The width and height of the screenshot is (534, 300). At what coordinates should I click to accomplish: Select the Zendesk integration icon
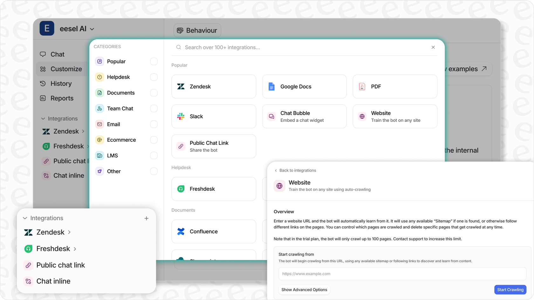point(181,86)
